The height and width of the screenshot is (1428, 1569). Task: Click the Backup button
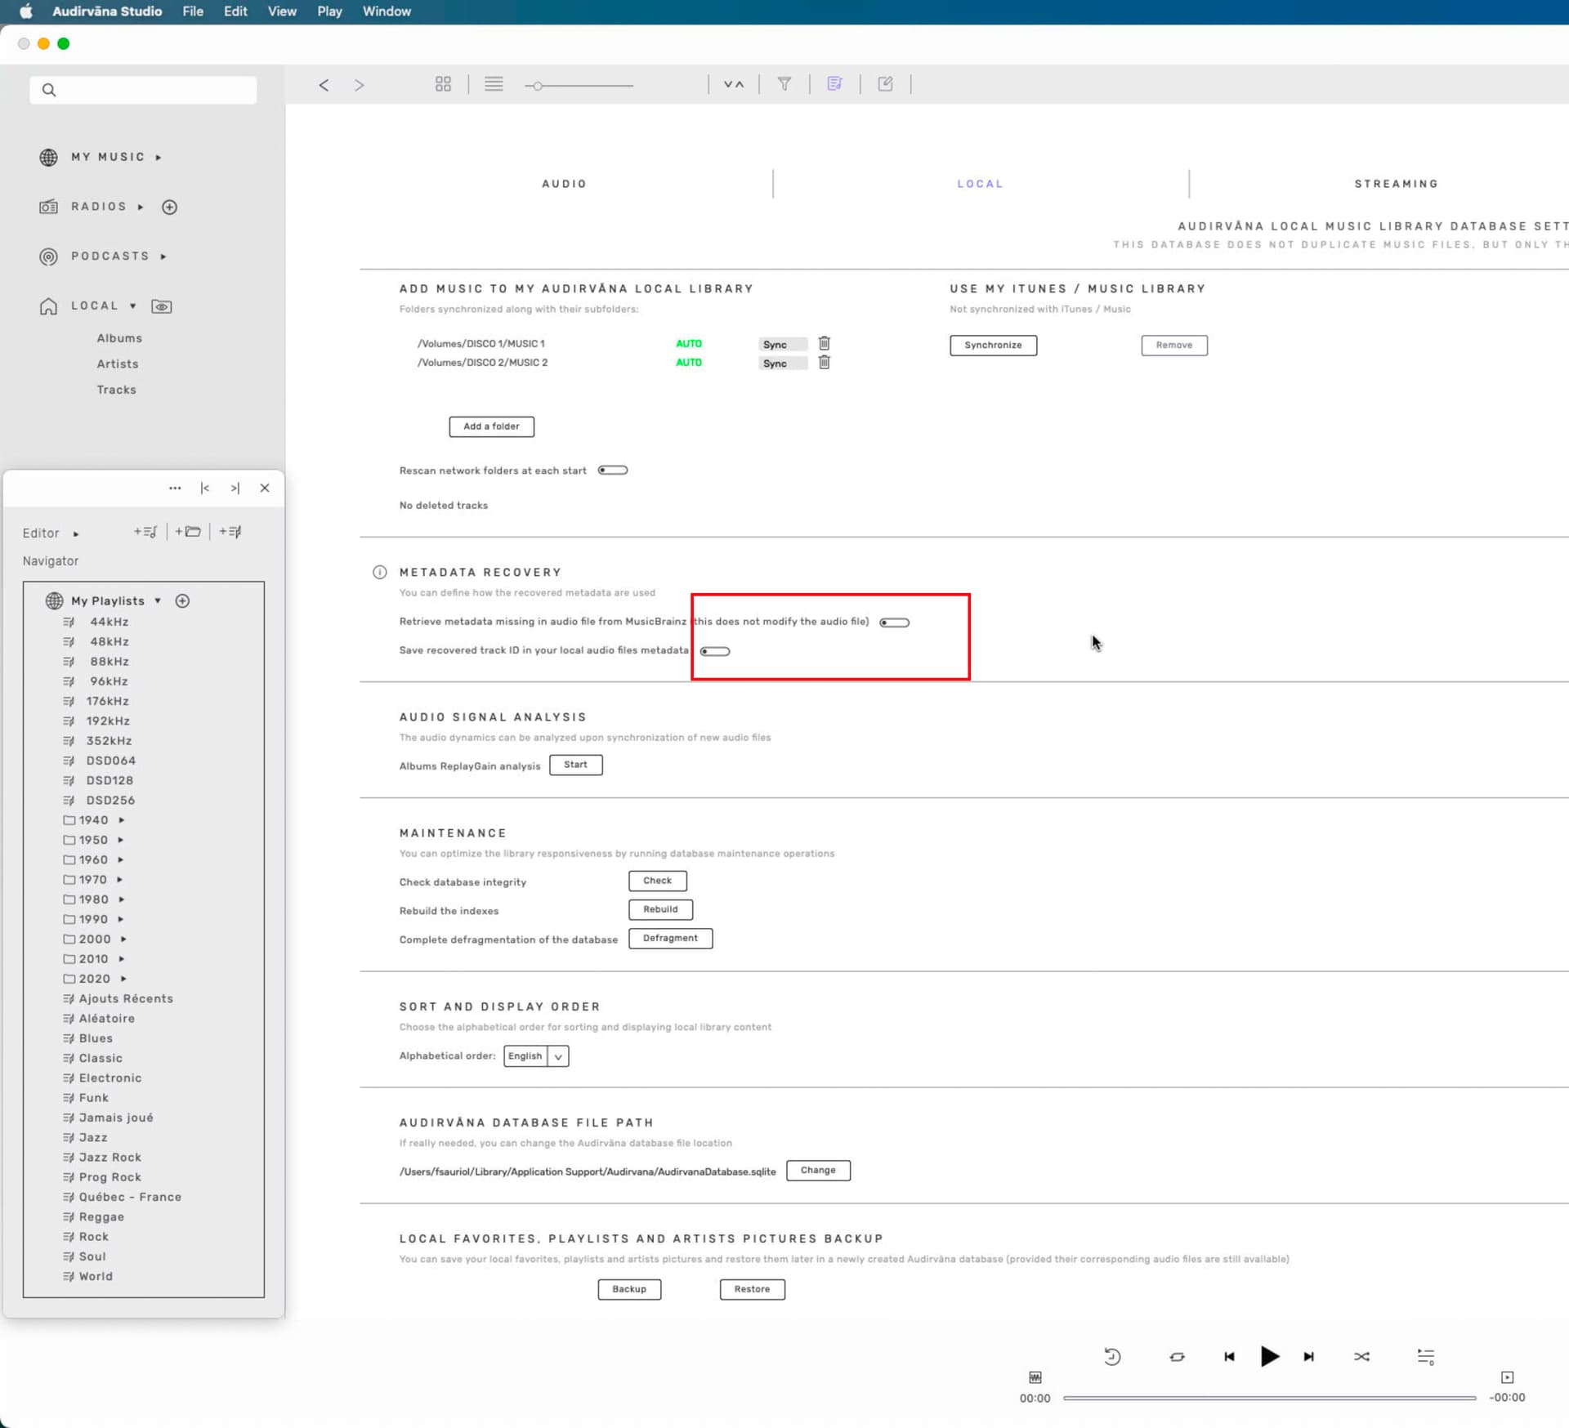pyautogui.click(x=629, y=1290)
